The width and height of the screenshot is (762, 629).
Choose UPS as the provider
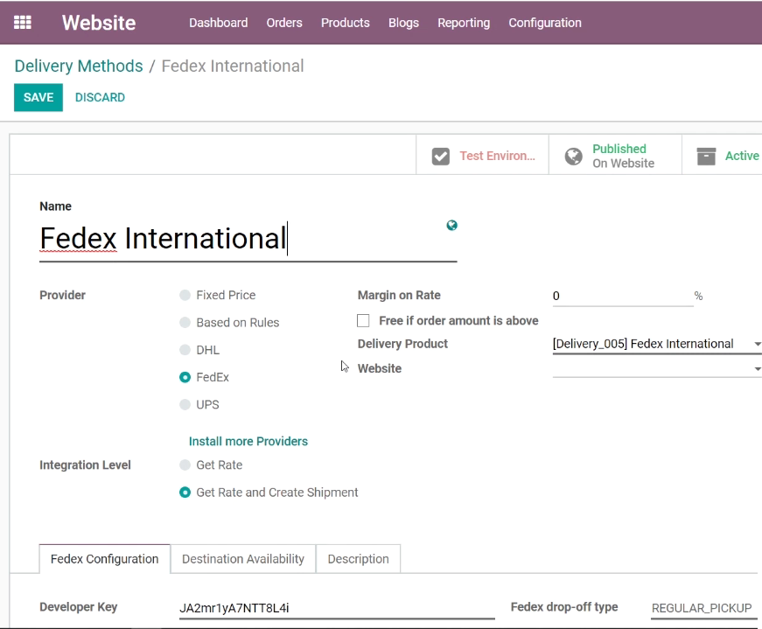click(x=185, y=404)
